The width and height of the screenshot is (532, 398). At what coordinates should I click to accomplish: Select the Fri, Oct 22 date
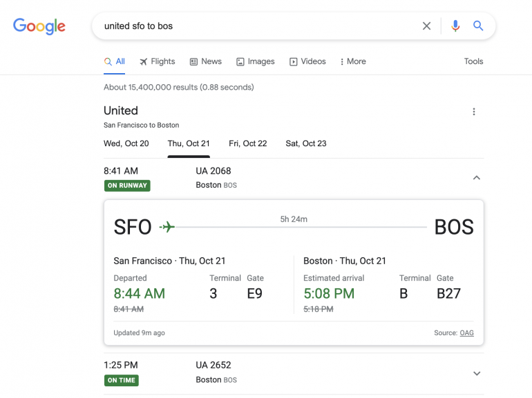pos(248,143)
